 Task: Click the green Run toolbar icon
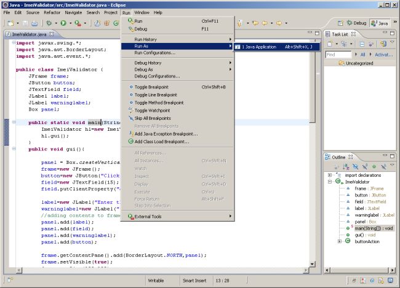(x=62, y=23)
